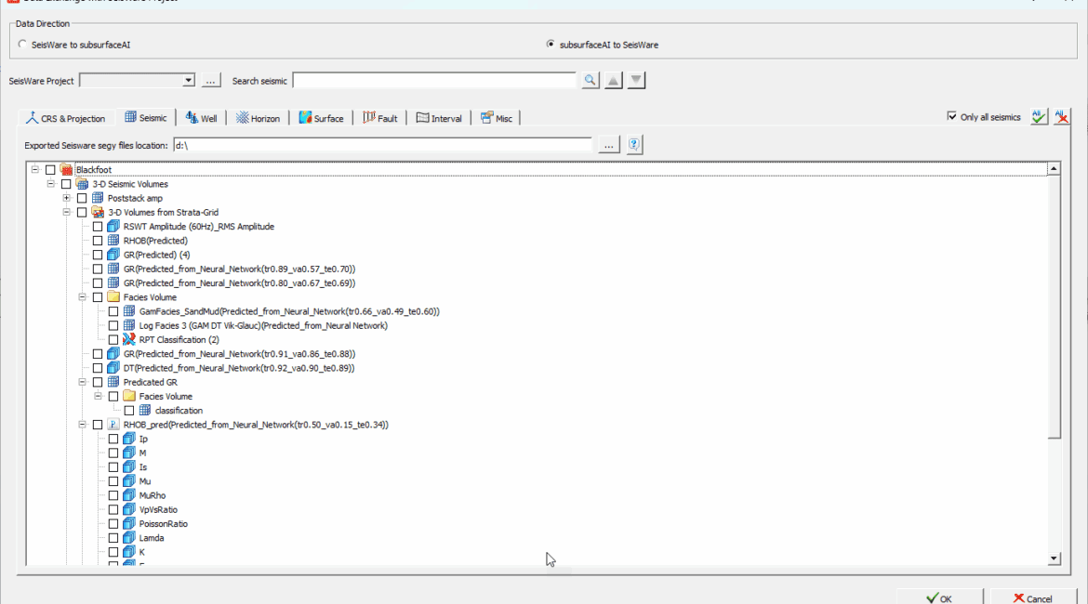Viewport: 1088px width, 604px height.
Task: Check the RPT Classification (2) checkbox
Action: 113,340
